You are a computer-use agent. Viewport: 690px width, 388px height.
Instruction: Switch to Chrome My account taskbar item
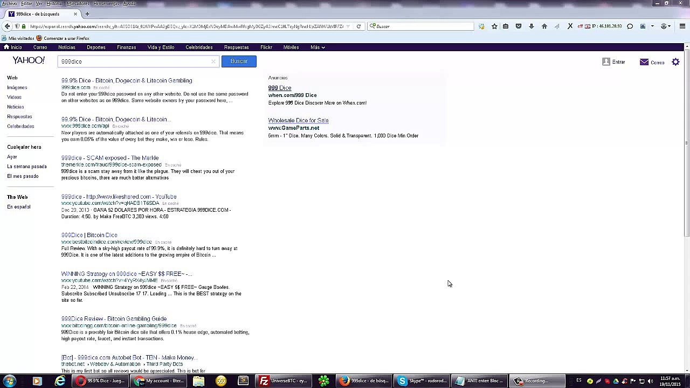pyautogui.click(x=160, y=381)
